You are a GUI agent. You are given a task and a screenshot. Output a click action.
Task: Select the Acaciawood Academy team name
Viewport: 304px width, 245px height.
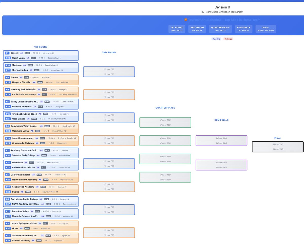click(23, 187)
